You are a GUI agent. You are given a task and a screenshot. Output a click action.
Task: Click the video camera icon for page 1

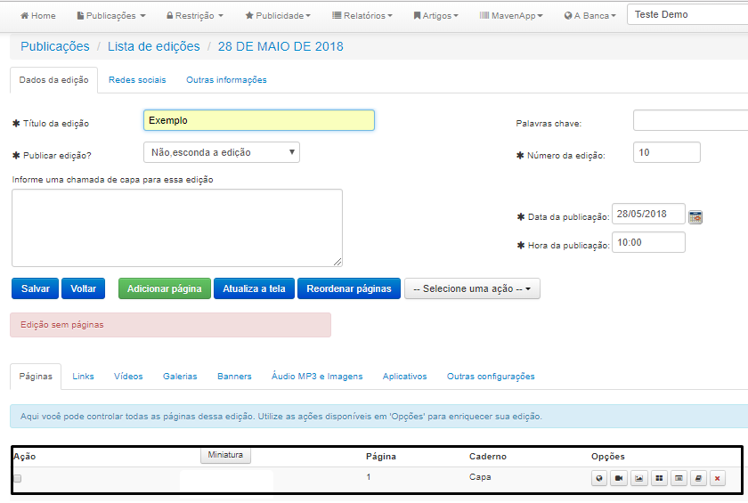click(x=619, y=478)
